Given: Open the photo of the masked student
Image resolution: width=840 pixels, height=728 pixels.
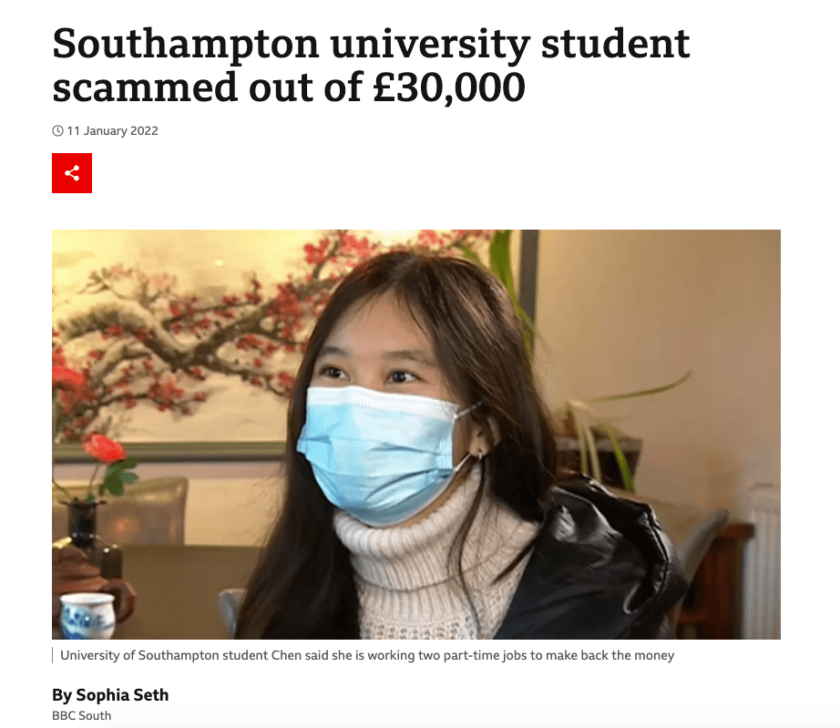Looking at the screenshot, I should tap(416, 435).
